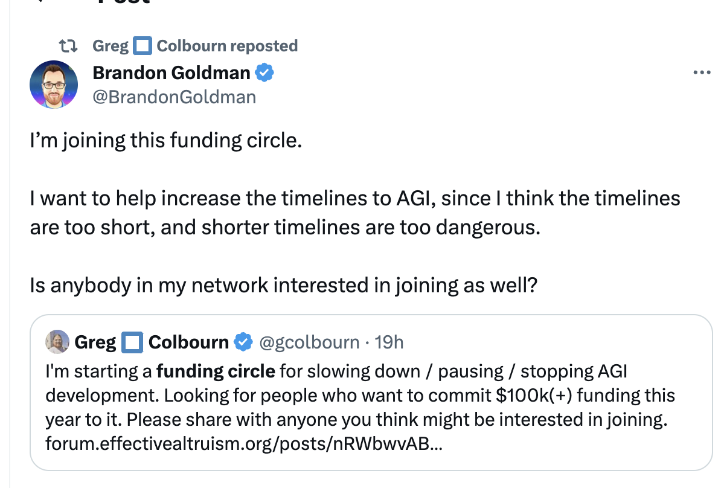Click the word "reposted" above the post
The image size is (721, 488).
264,46
